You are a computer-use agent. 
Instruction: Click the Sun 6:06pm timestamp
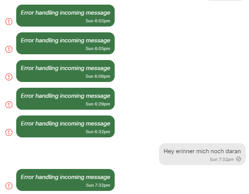pos(98,76)
